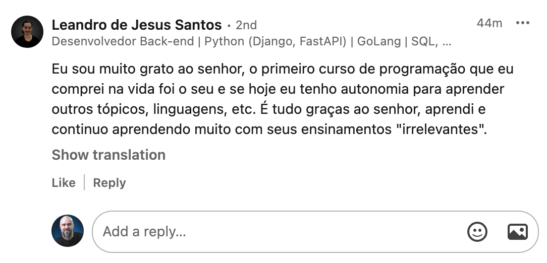Click "SQL" in the profile headline

pos(423,42)
